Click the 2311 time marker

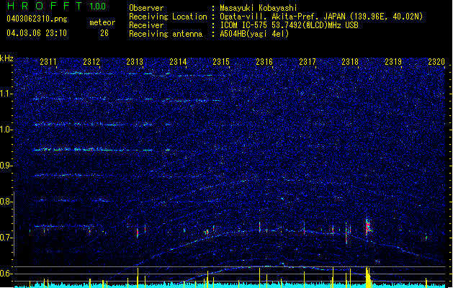(48, 62)
